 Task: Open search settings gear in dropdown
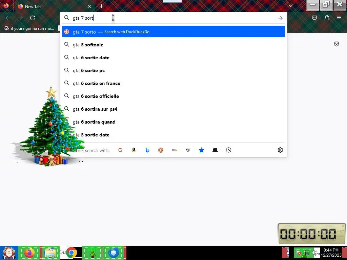[x=280, y=150]
